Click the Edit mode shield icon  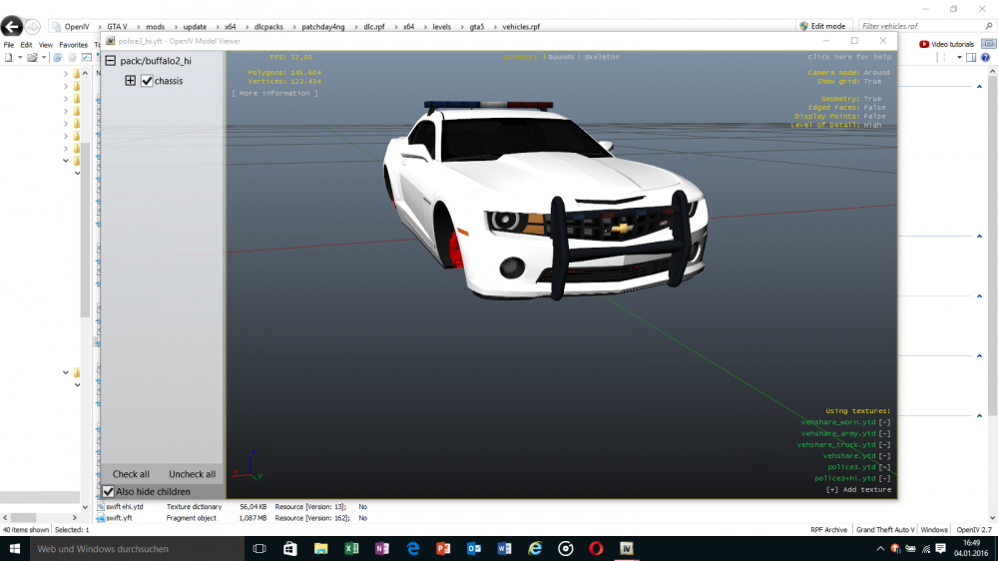(x=803, y=26)
